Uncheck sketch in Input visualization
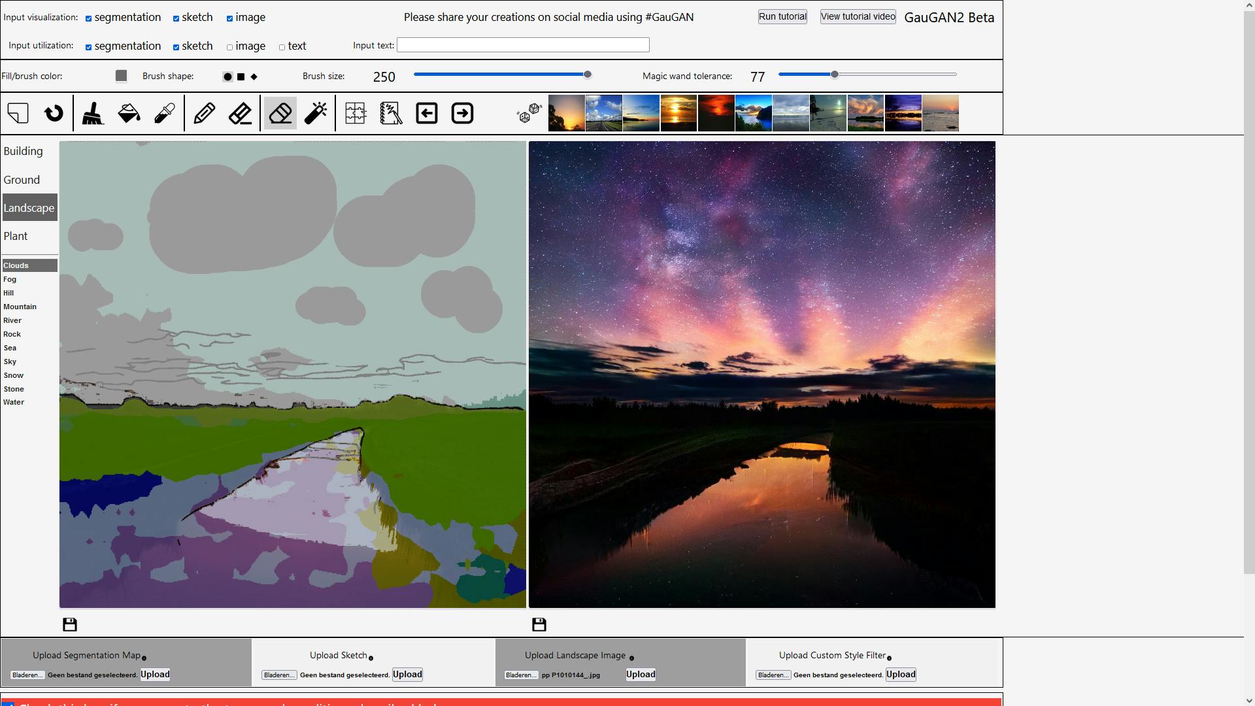Screen dimensions: 1255x706 coord(176,18)
